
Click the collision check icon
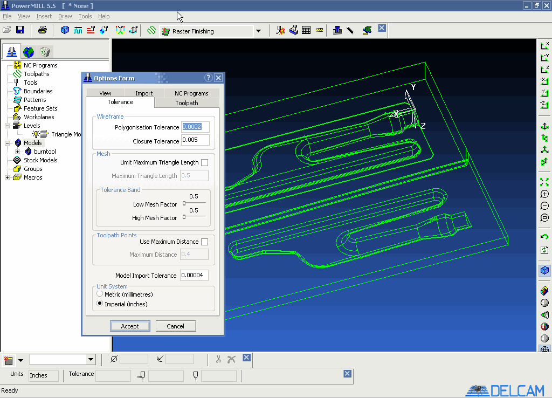pyautogui.click(x=280, y=30)
